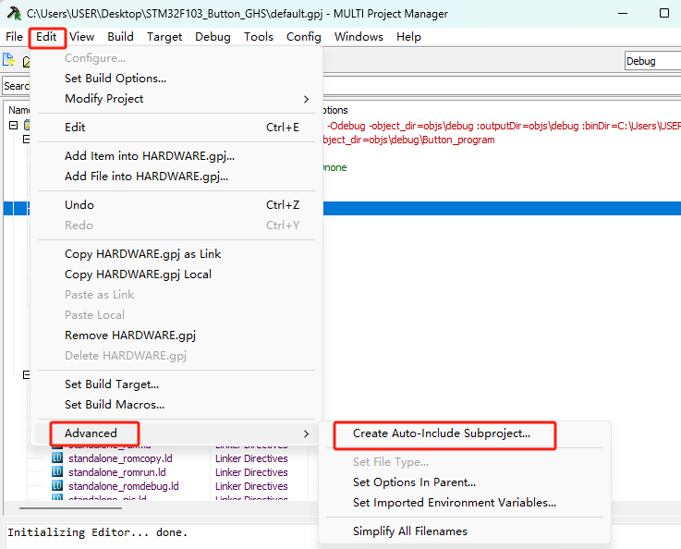Click the standalone_romcopy.ld file icon
The image size is (681, 549).
[x=57, y=458]
